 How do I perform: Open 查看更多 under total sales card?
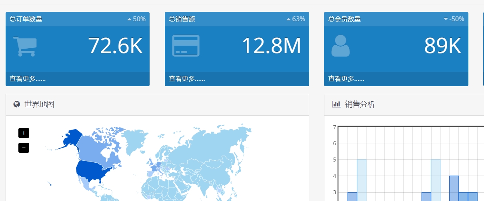point(187,79)
